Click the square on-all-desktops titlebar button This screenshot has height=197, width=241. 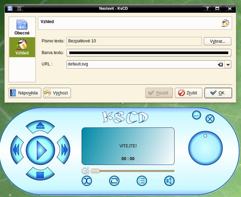pyautogui.click(x=19, y=8)
